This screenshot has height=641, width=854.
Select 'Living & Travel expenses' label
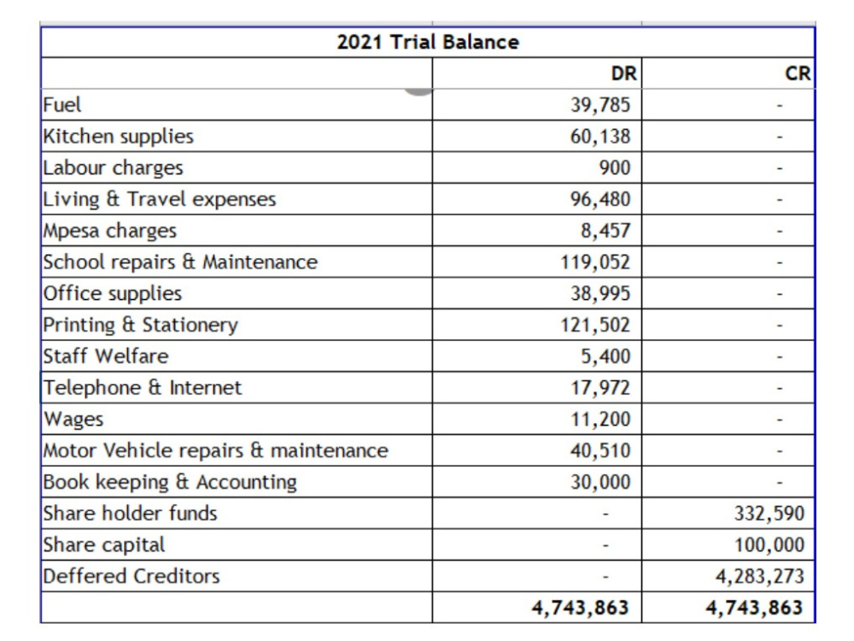[160, 199]
